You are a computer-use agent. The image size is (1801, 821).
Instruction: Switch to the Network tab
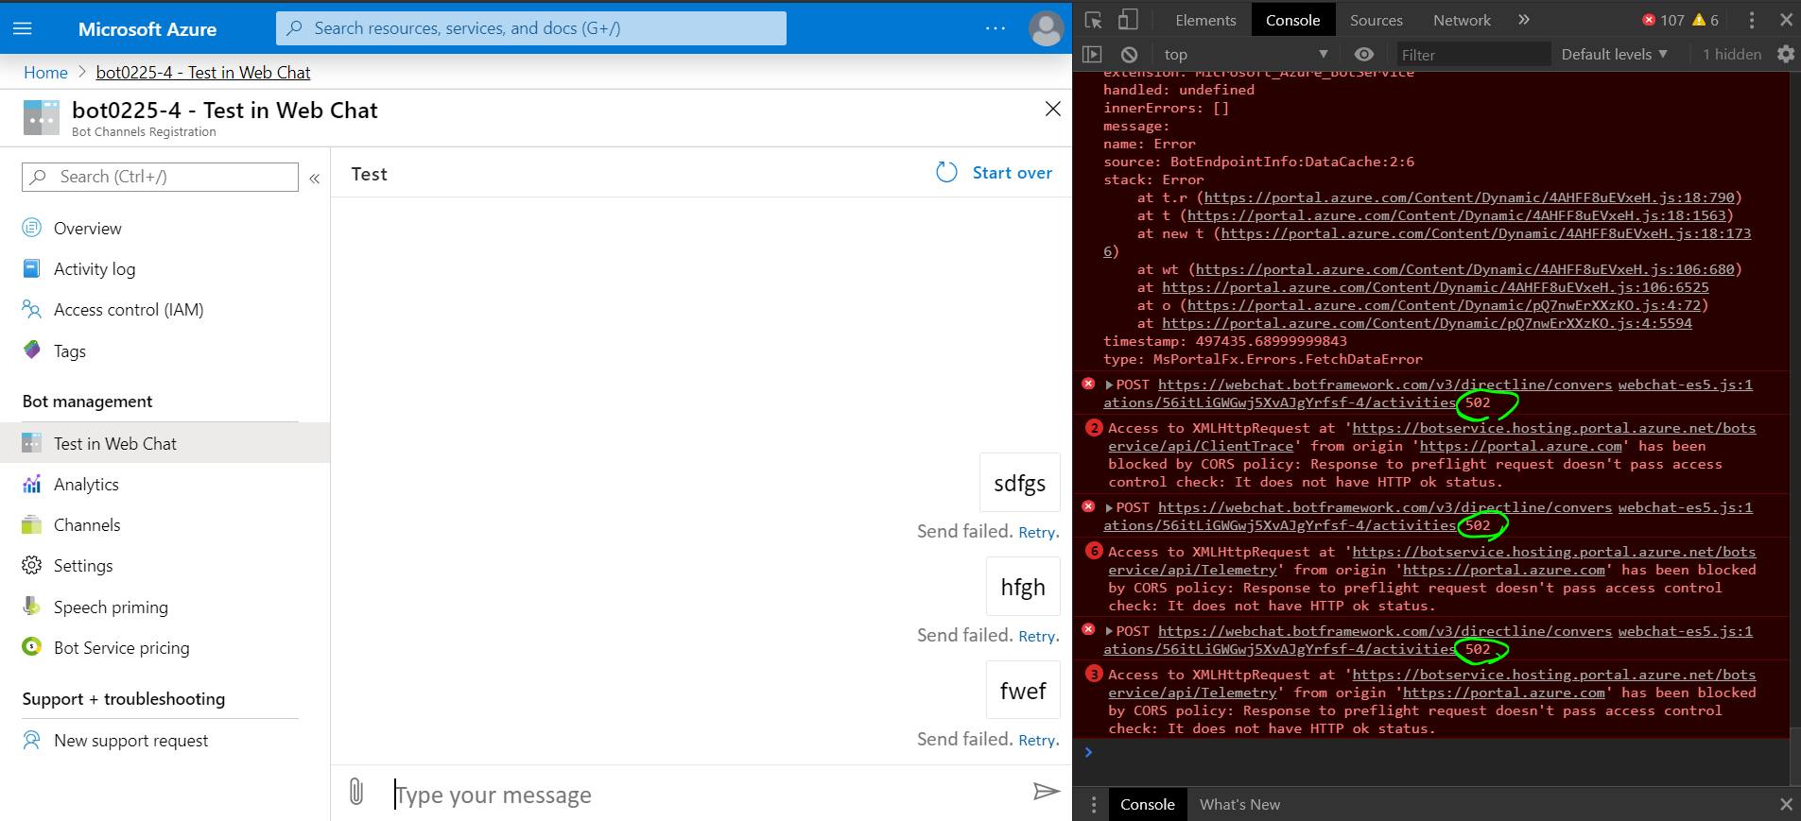[x=1462, y=20]
